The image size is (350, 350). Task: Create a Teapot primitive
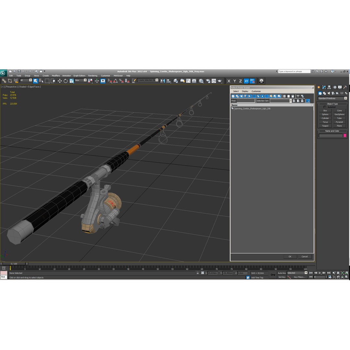[x=325, y=126]
